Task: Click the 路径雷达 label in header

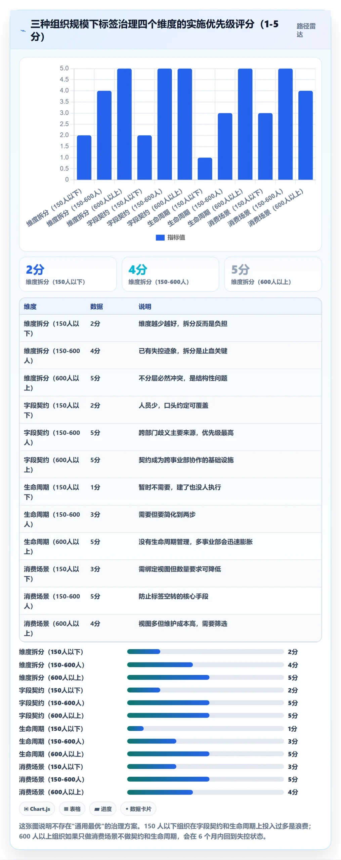Action: click(x=306, y=30)
